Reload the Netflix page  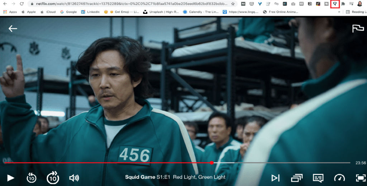(22, 4)
